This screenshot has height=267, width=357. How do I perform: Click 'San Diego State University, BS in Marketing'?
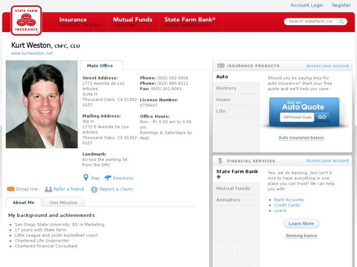tap(59, 224)
